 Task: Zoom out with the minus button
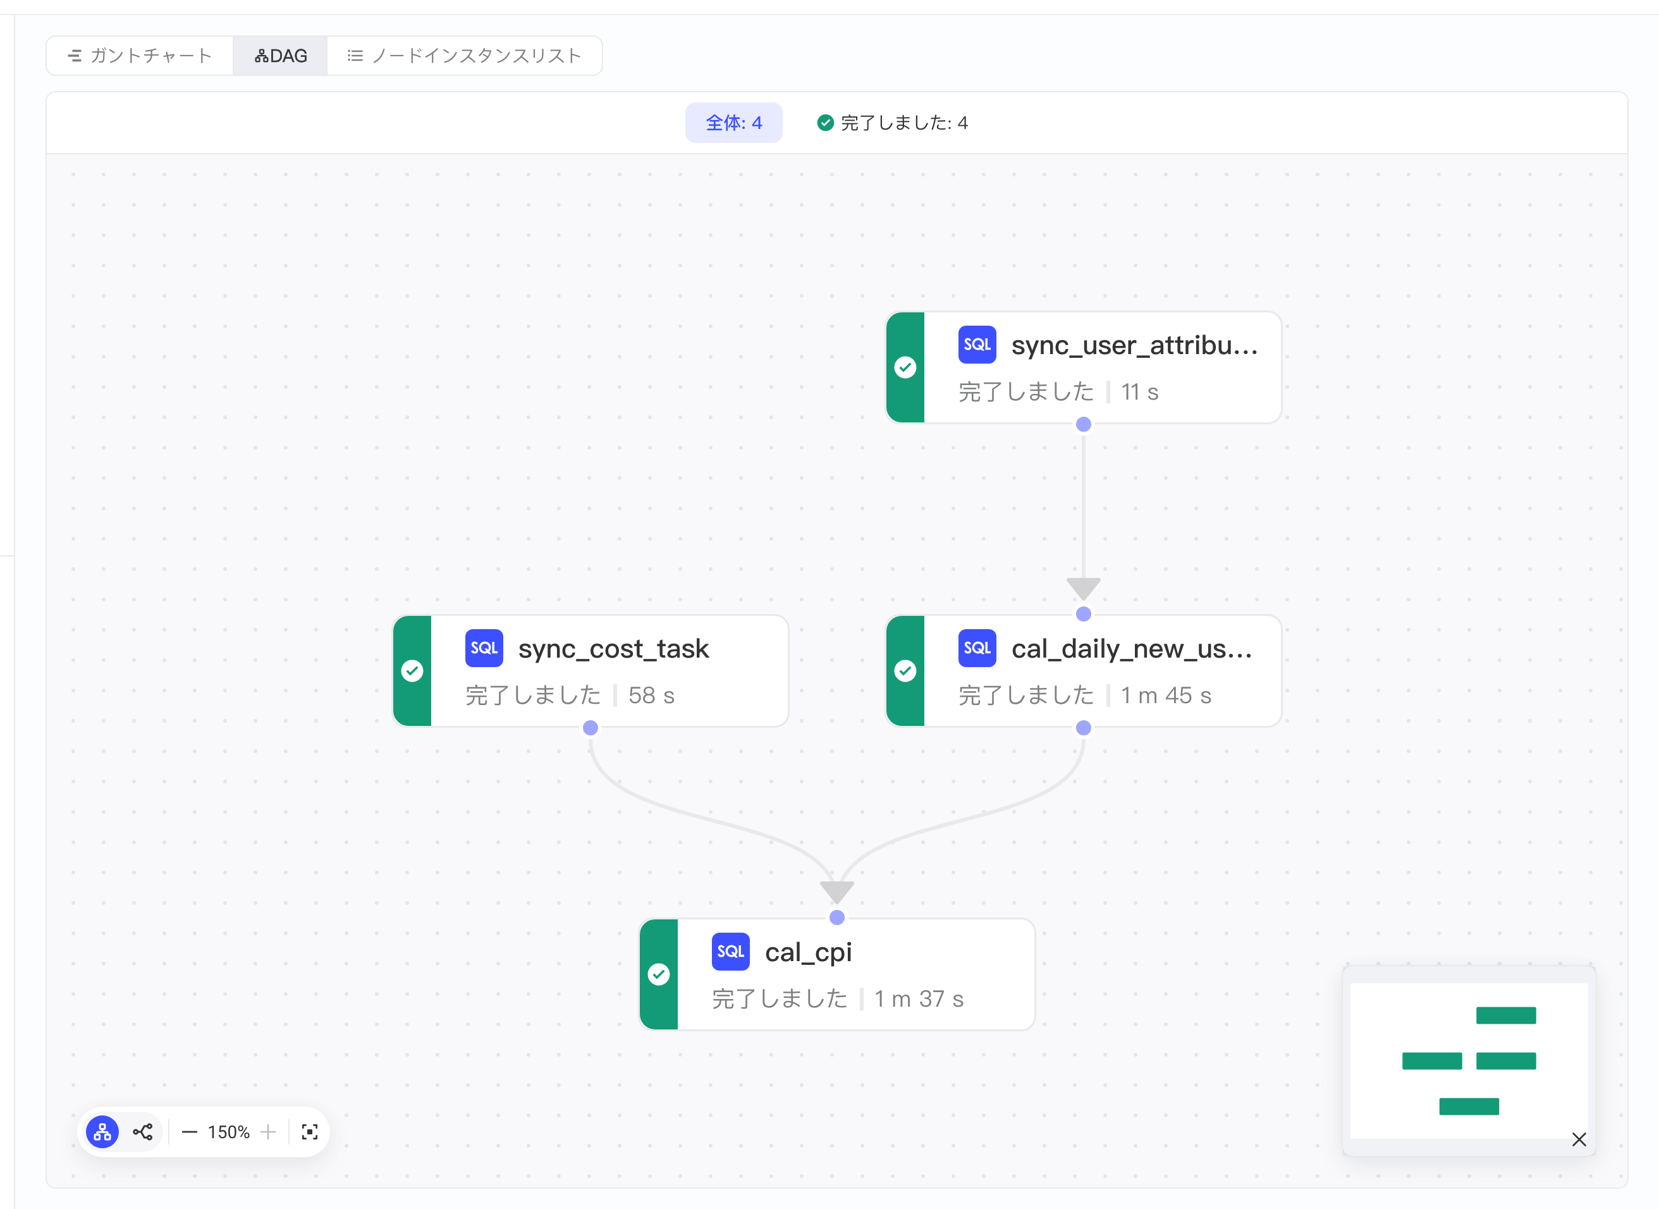[x=189, y=1132]
